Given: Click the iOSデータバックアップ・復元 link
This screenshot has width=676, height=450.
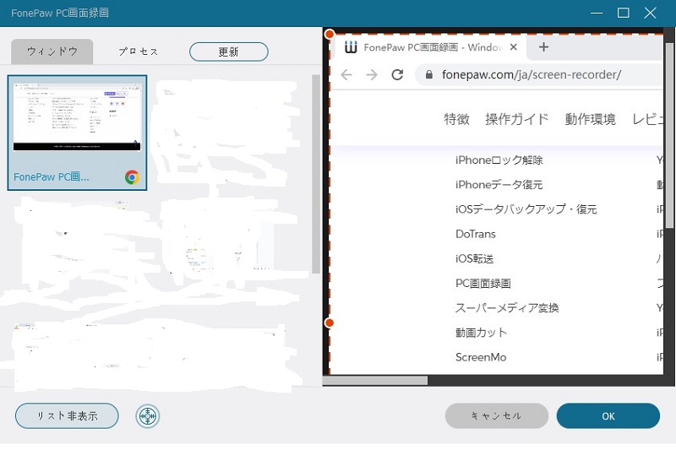Looking at the screenshot, I should pos(526,209).
